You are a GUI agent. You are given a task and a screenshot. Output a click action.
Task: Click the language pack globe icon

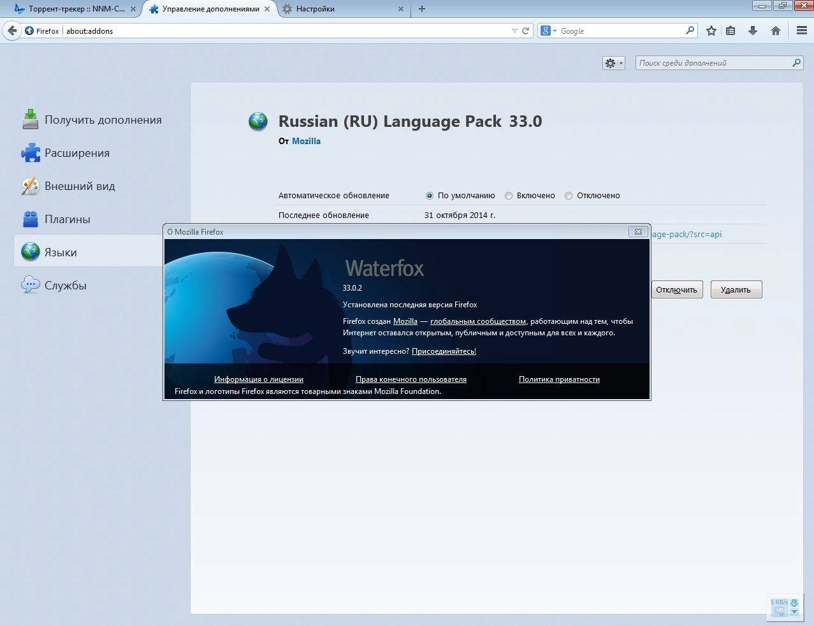(x=258, y=121)
